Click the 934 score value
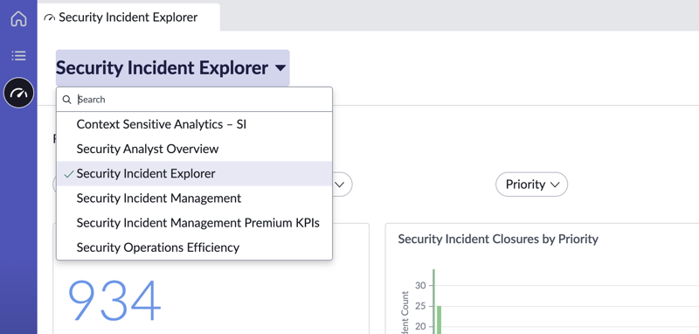The image size is (699, 334). click(x=114, y=301)
